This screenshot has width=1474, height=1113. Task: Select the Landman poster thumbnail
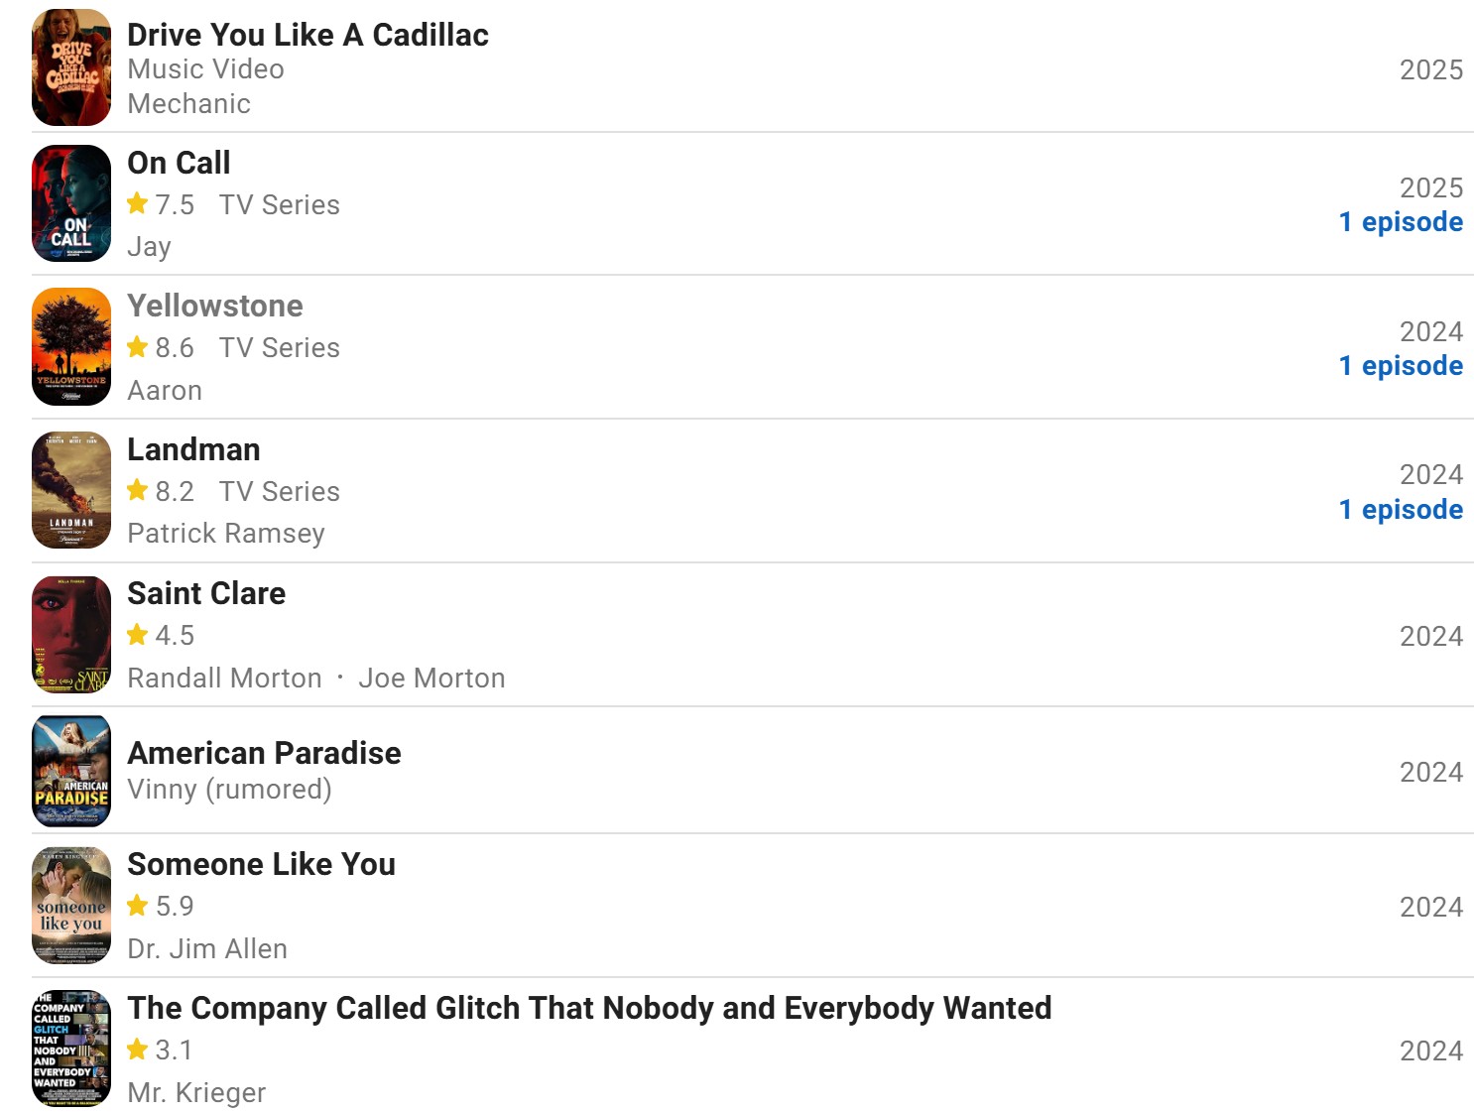(x=71, y=490)
